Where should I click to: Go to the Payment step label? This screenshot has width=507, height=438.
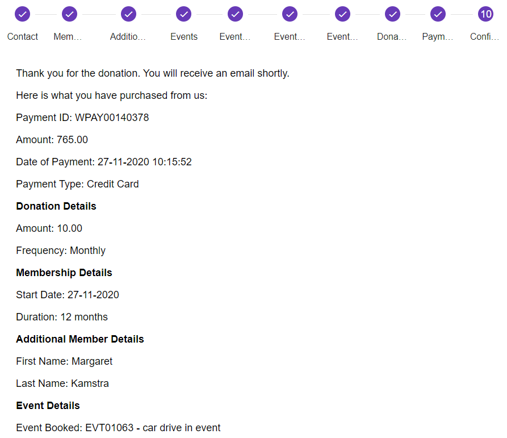click(437, 36)
